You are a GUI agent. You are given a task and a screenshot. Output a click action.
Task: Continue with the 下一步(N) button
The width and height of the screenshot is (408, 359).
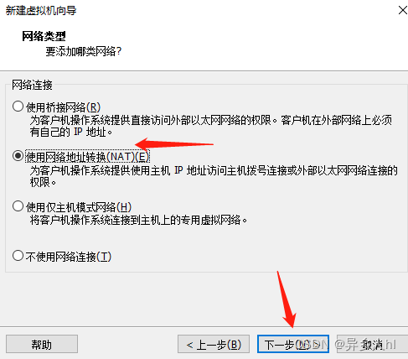pos(293,344)
